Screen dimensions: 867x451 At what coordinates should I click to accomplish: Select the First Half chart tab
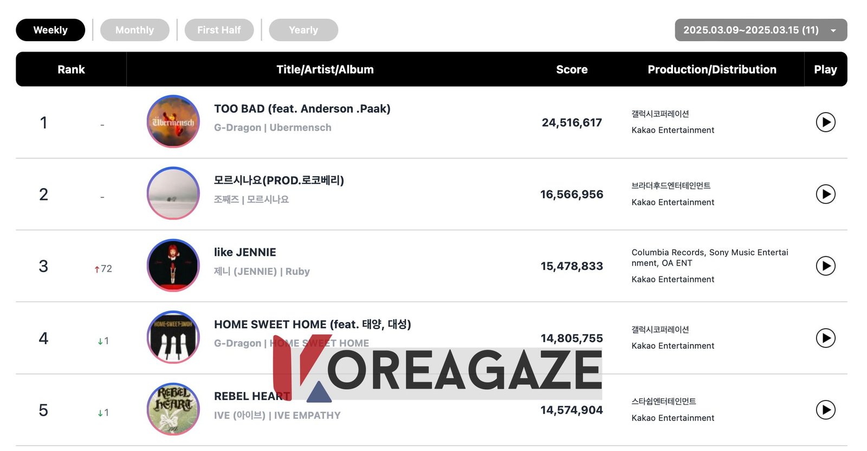pyautogui.click(x=219, y=30)
